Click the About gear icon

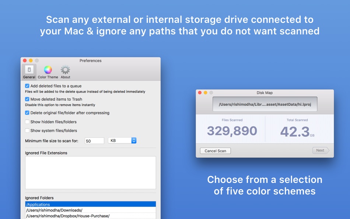pos(66,70)
